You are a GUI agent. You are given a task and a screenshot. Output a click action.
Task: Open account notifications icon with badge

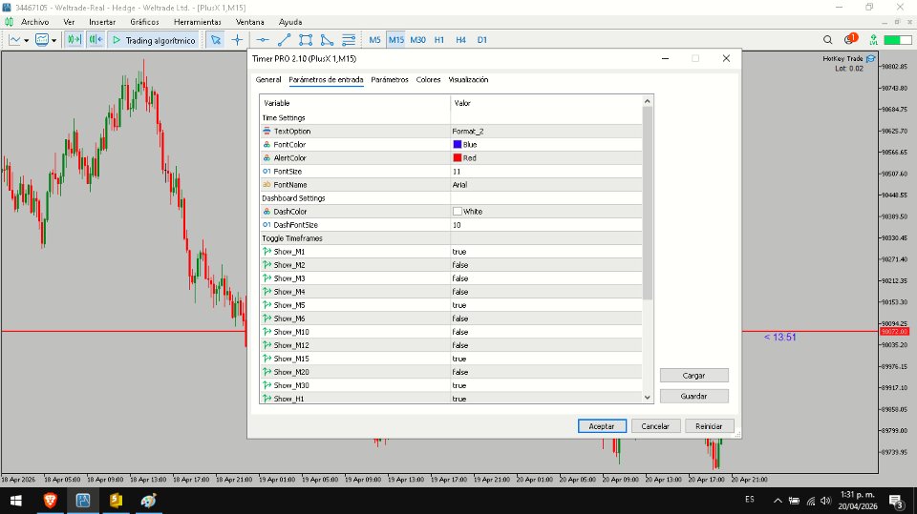(x=850, y=39)
